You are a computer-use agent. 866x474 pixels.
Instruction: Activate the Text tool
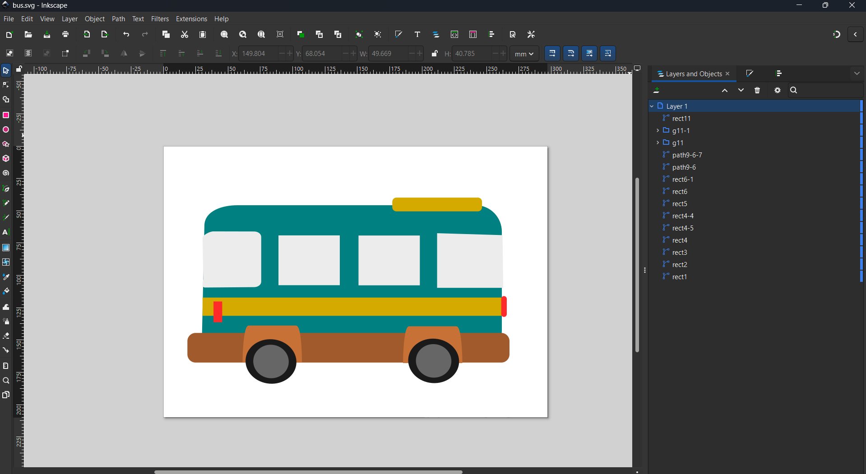click(x=6, y=232)
